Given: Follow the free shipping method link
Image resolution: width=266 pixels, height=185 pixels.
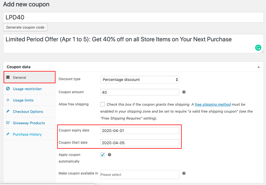Looking at the screenshot, I should click(213, 105).
